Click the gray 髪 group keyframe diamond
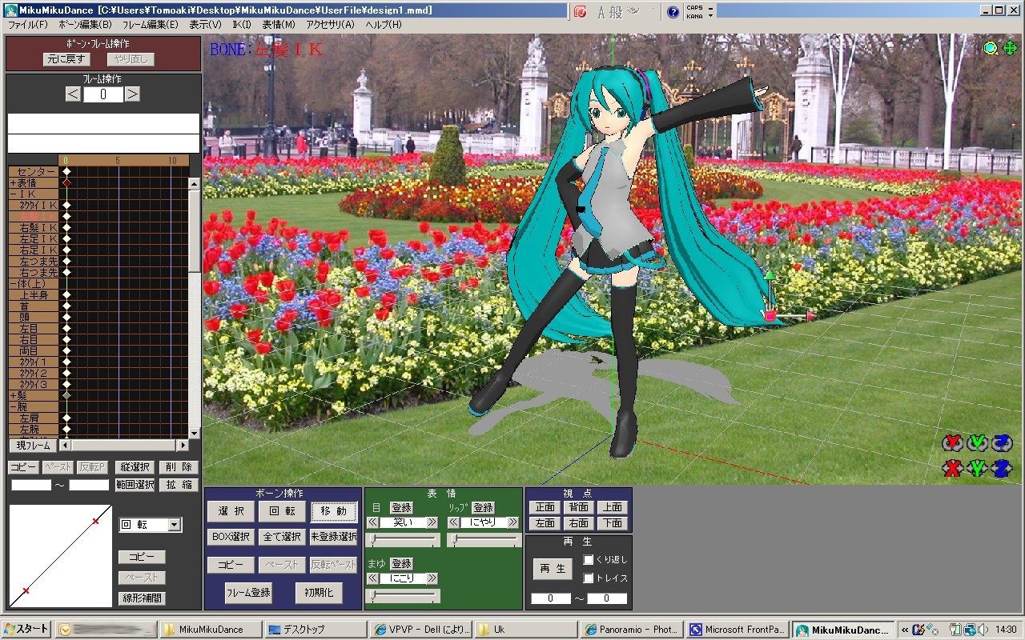1025x640 pixels. 67,395
